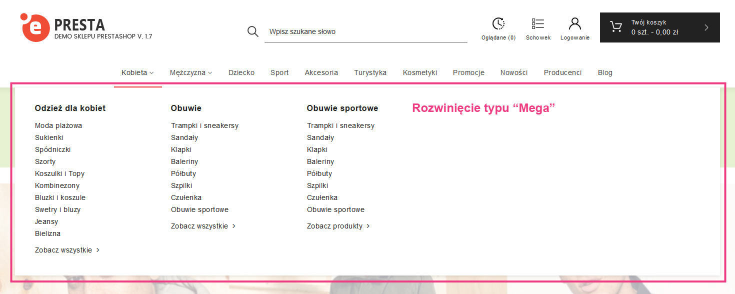Focus the search field 'Wpisz szukane słowo'
735x294 pixels.
click(366, 31)
